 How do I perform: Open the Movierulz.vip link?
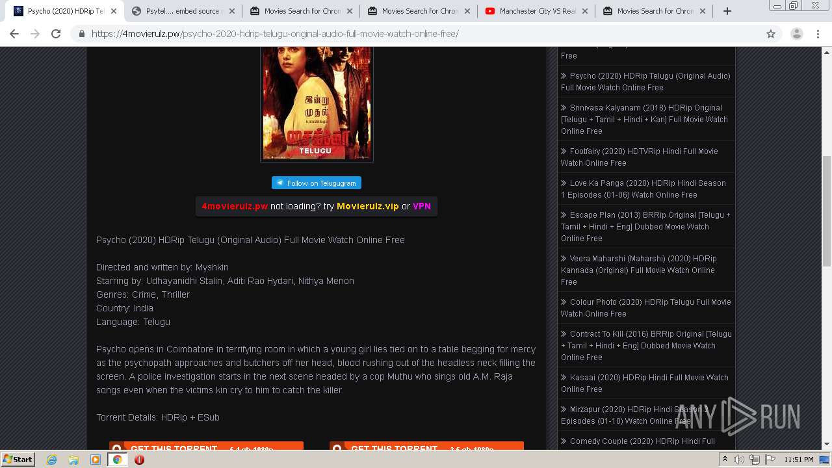368,206
